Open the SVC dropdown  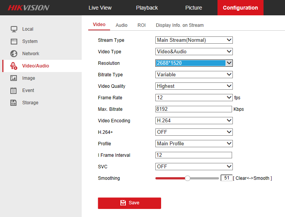(194, 167)
